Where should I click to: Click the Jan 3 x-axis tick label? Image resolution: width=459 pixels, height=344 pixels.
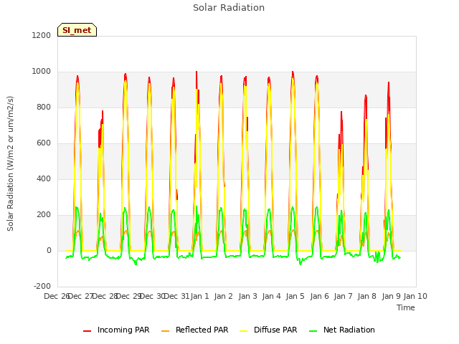(247, 296)
